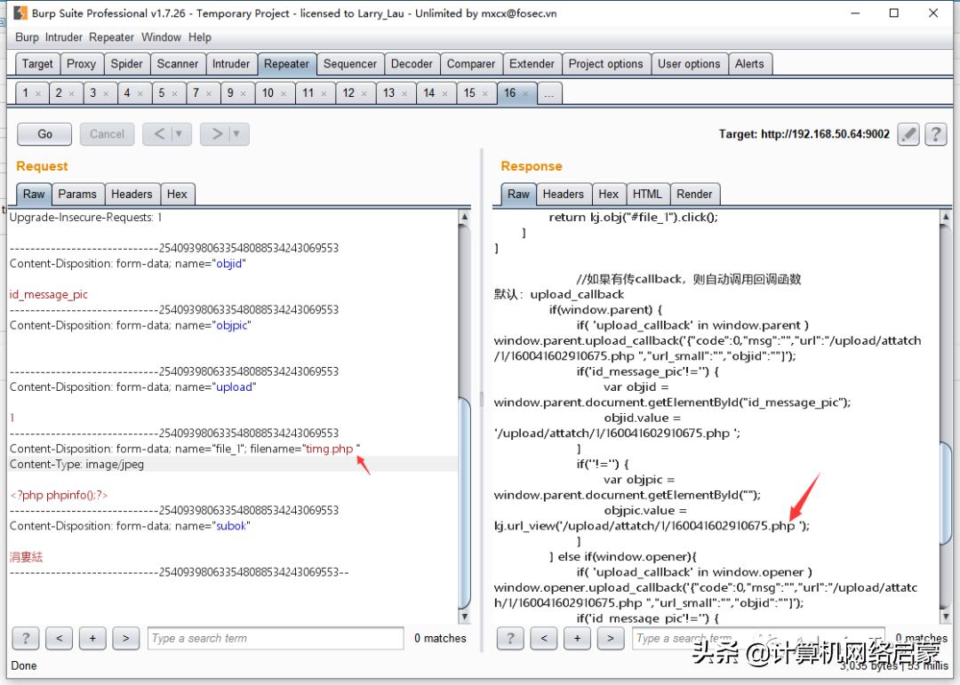
Task: Open Repeater help question mark icon
Action: [935, 134]
